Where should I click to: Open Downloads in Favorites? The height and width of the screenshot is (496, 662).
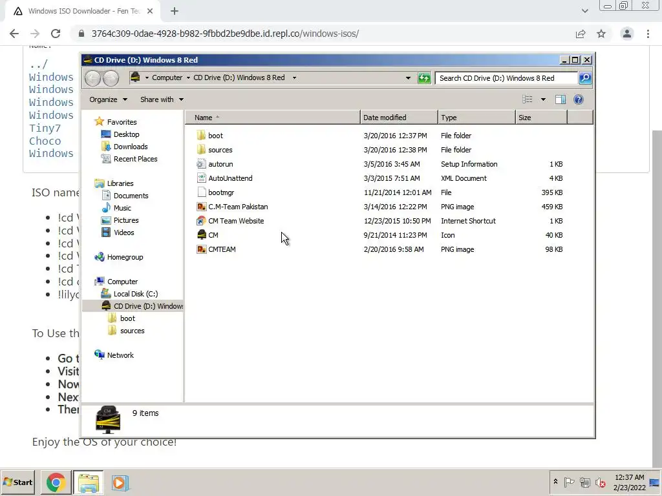tap(131, 147)
